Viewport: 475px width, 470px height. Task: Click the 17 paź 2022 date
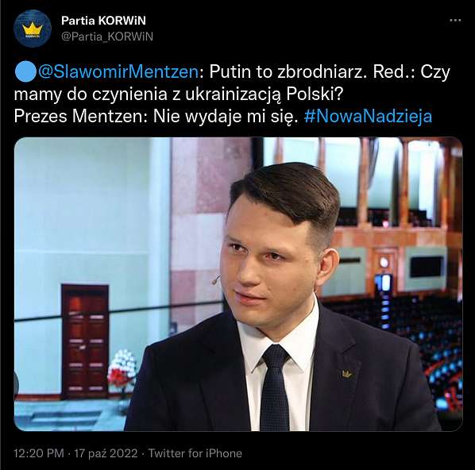point(106,453)
